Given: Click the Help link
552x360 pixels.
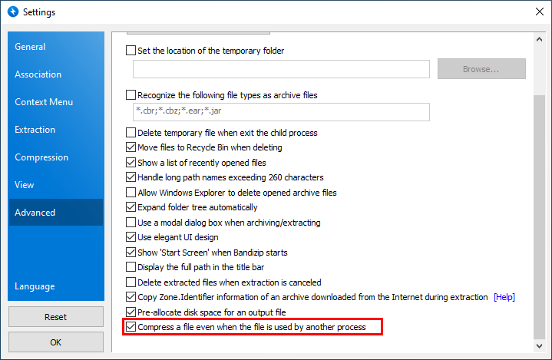Looking at the screenshot, I should (x=504, y=297).
